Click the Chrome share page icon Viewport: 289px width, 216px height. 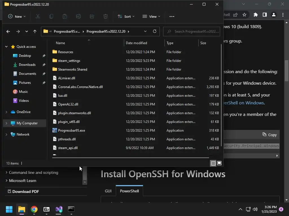235,15
